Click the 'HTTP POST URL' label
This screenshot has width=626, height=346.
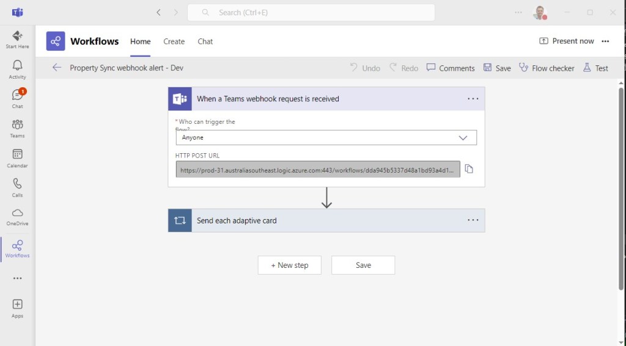[197, 156]
